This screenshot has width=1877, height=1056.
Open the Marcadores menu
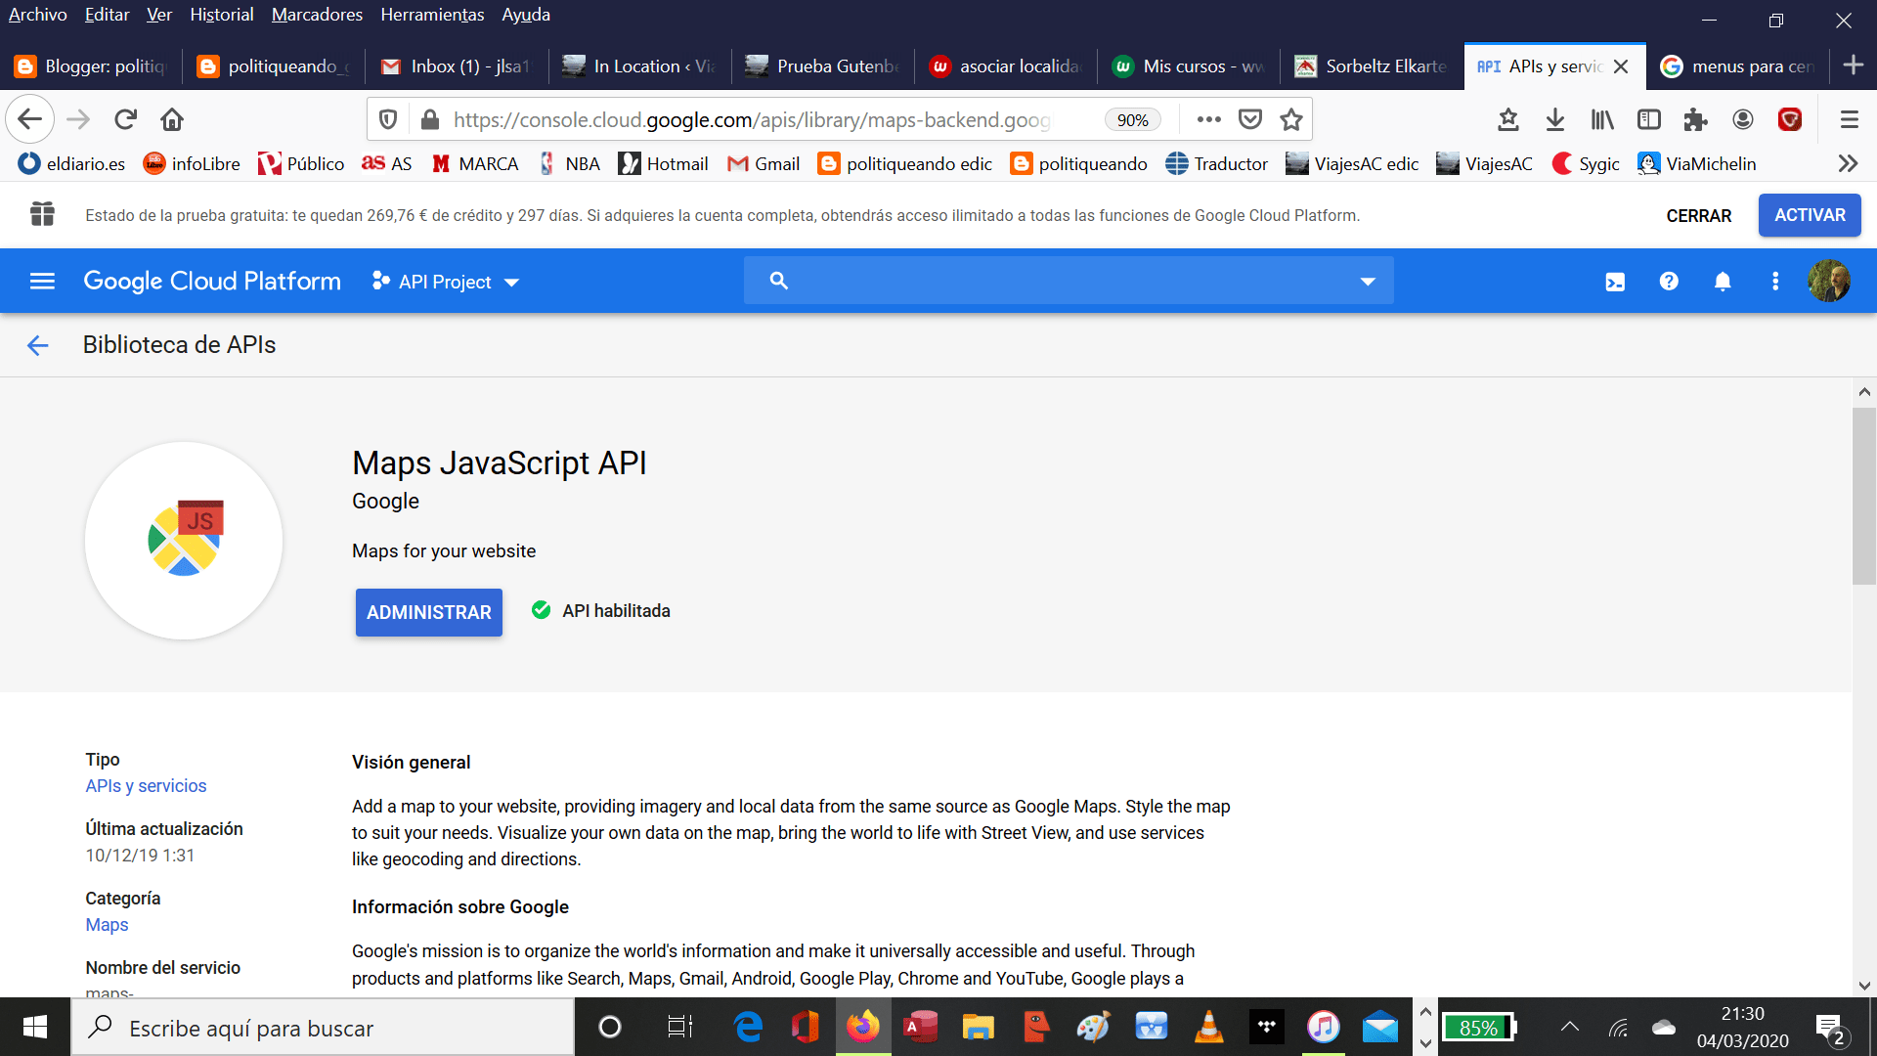click(317, 15)
